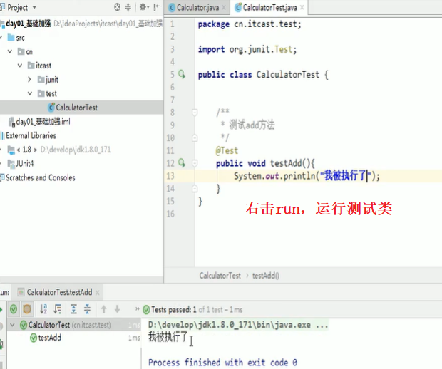Show more run toolbar actions chevron

[138, 309]
